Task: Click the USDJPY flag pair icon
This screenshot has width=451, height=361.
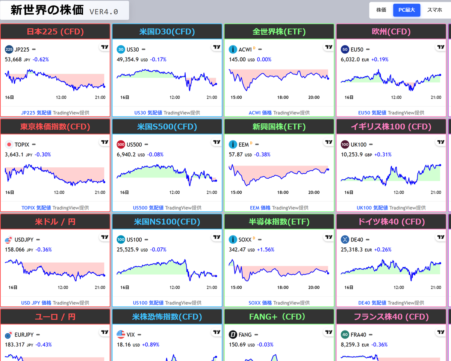Action: coord(9,240)
